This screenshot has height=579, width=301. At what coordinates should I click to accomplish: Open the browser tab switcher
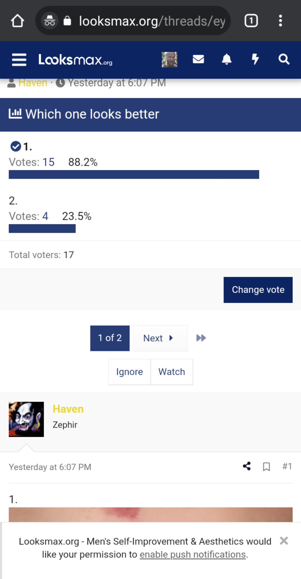tap(251, 21)
